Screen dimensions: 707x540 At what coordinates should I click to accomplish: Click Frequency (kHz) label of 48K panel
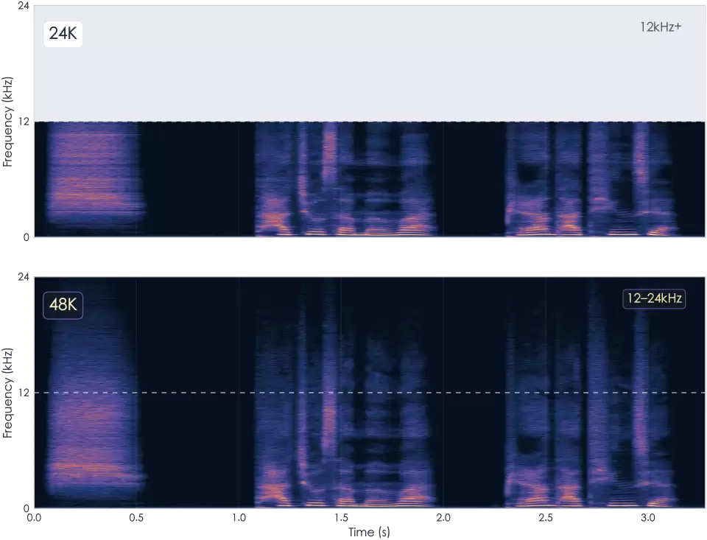click(7, 393)
